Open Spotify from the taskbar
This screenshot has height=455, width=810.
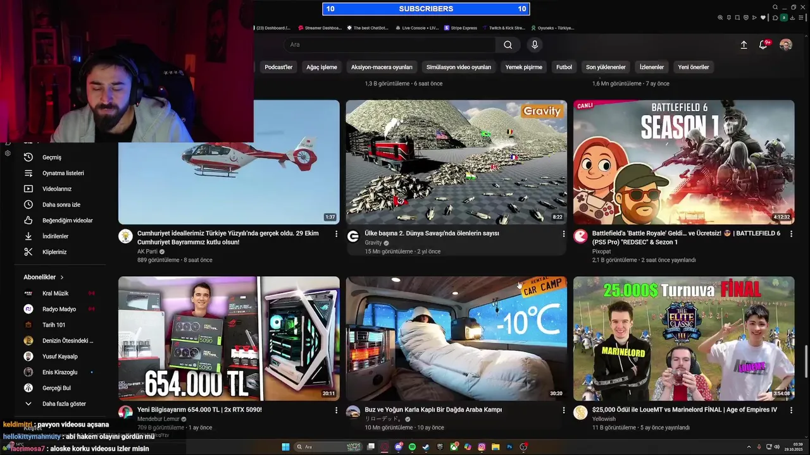tap(412, 447)
